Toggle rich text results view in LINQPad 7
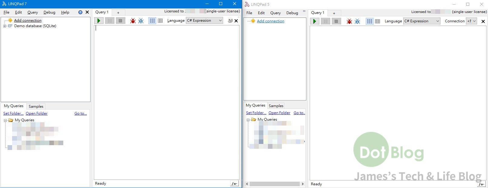The image size is (488, 188). (152, 21)
